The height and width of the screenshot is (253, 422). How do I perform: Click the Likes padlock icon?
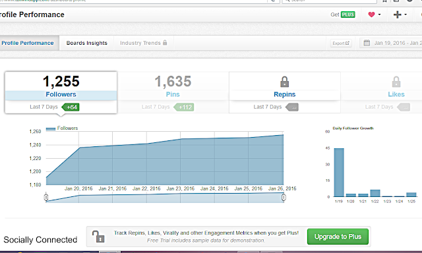[396, 82]
